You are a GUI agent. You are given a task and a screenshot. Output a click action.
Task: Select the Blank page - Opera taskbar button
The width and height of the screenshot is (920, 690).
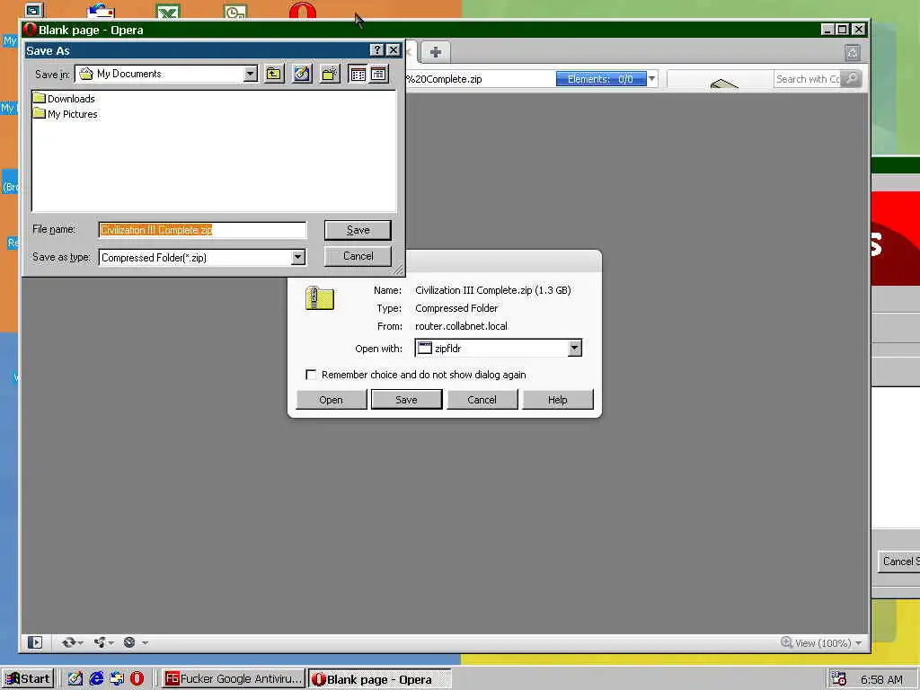[x=380, y=679]
